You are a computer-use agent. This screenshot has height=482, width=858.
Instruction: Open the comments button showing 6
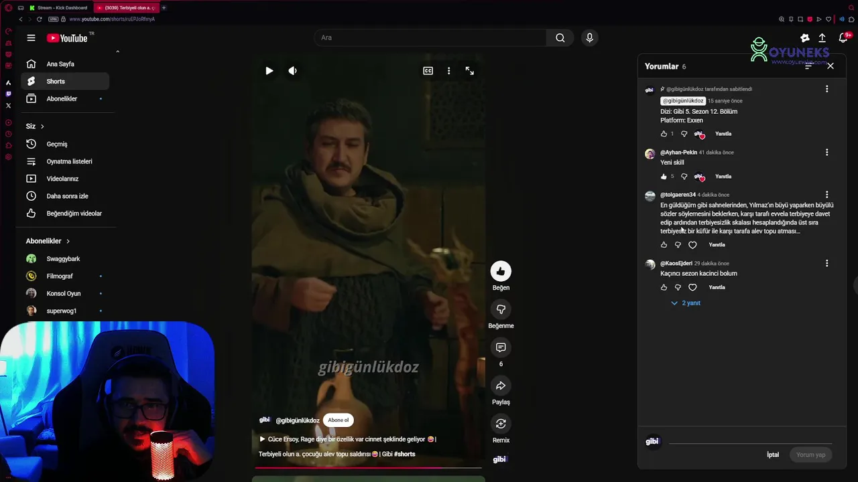point(501,347)
